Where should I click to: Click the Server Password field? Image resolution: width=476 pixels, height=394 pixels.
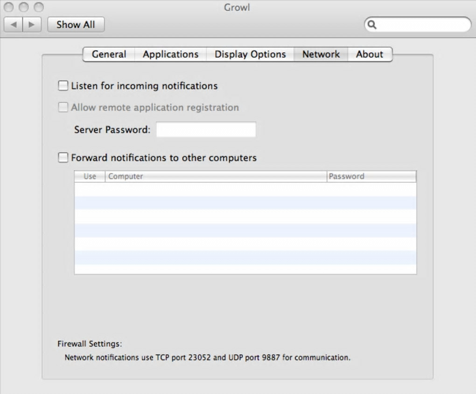point(206,129)
